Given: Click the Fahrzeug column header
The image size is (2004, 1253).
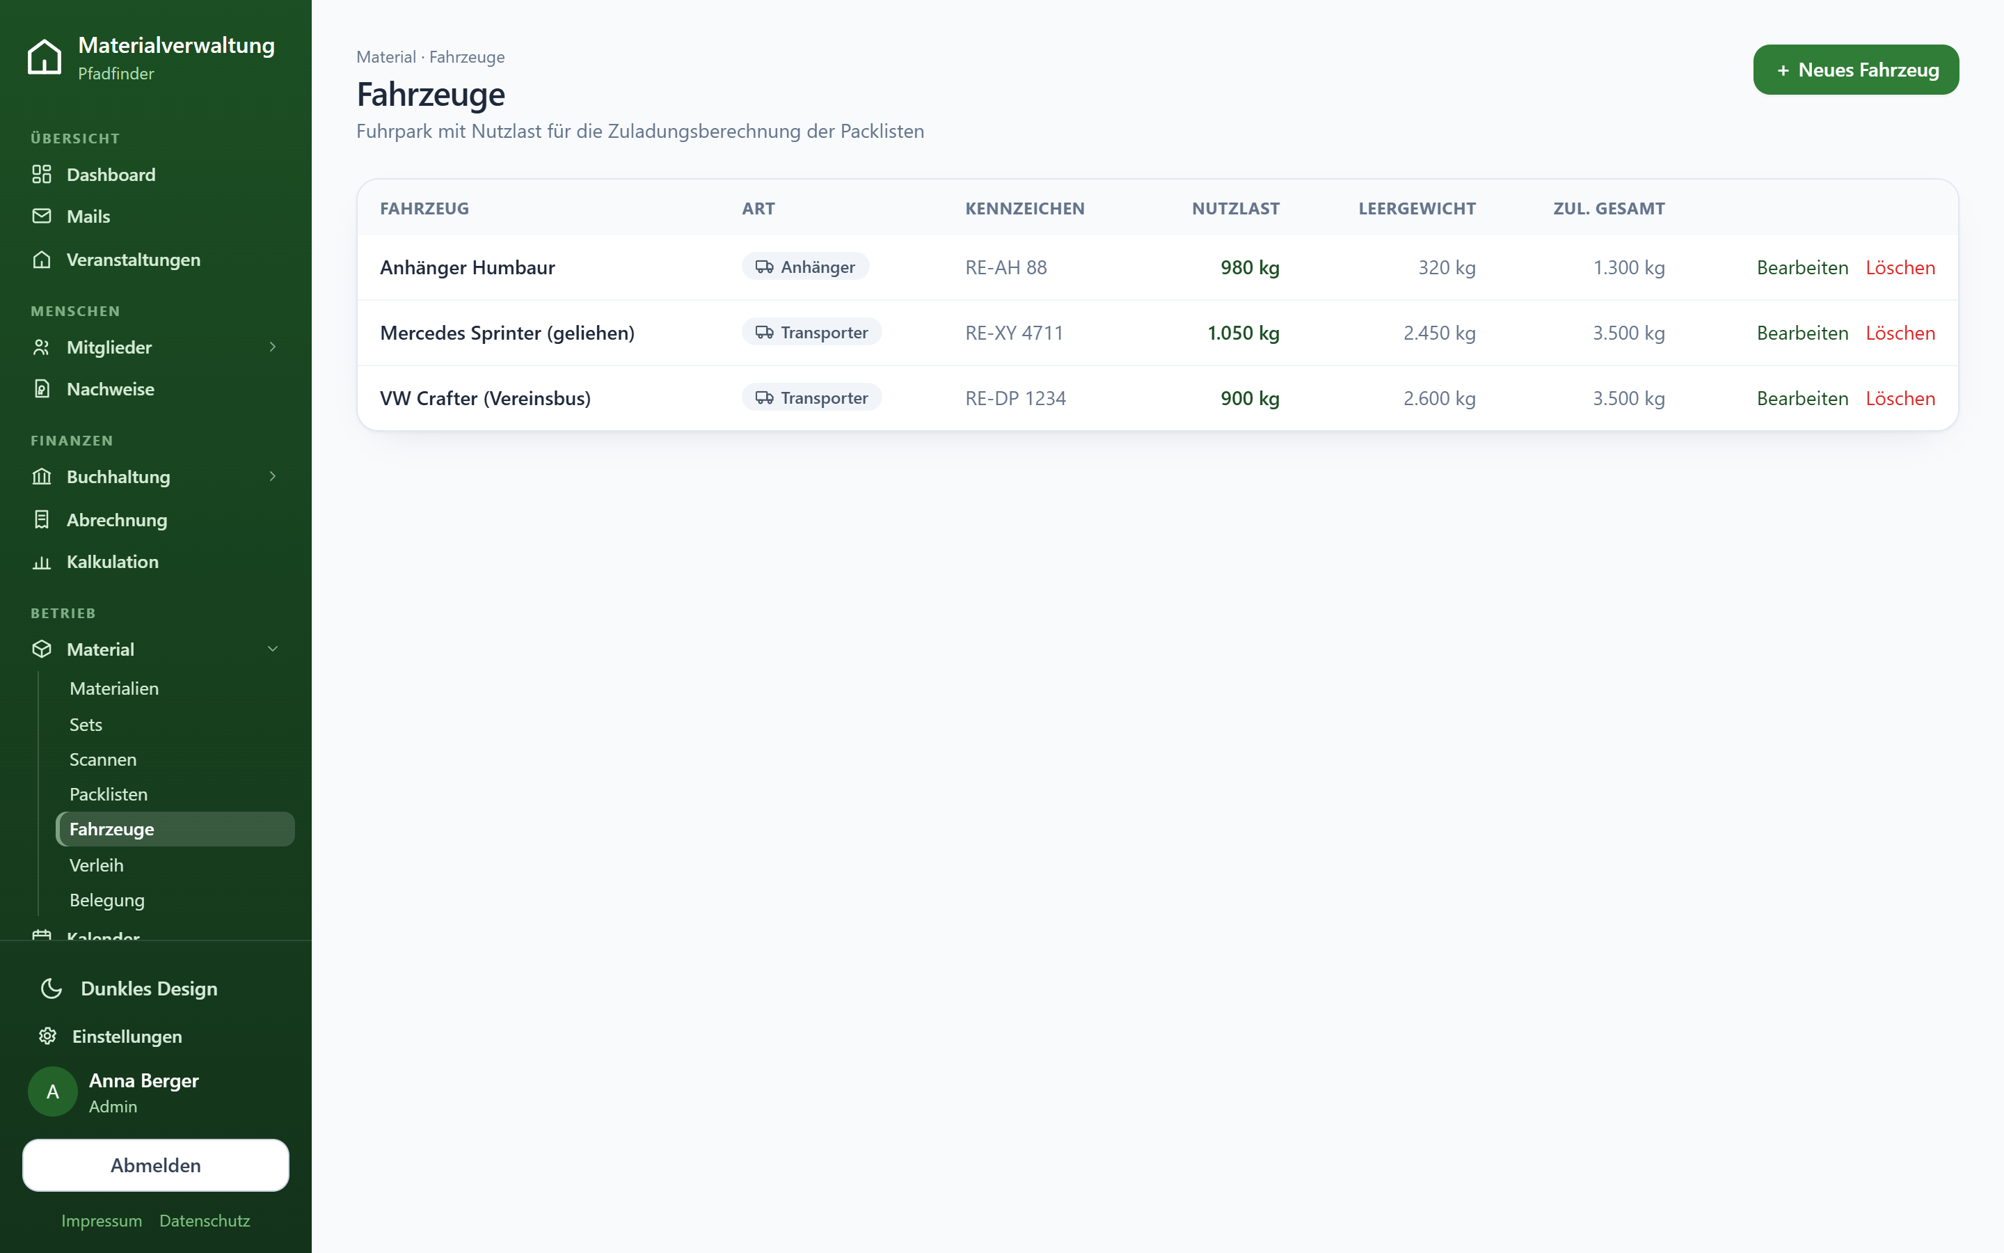Looking at the screenshot, I should (424, 209).
